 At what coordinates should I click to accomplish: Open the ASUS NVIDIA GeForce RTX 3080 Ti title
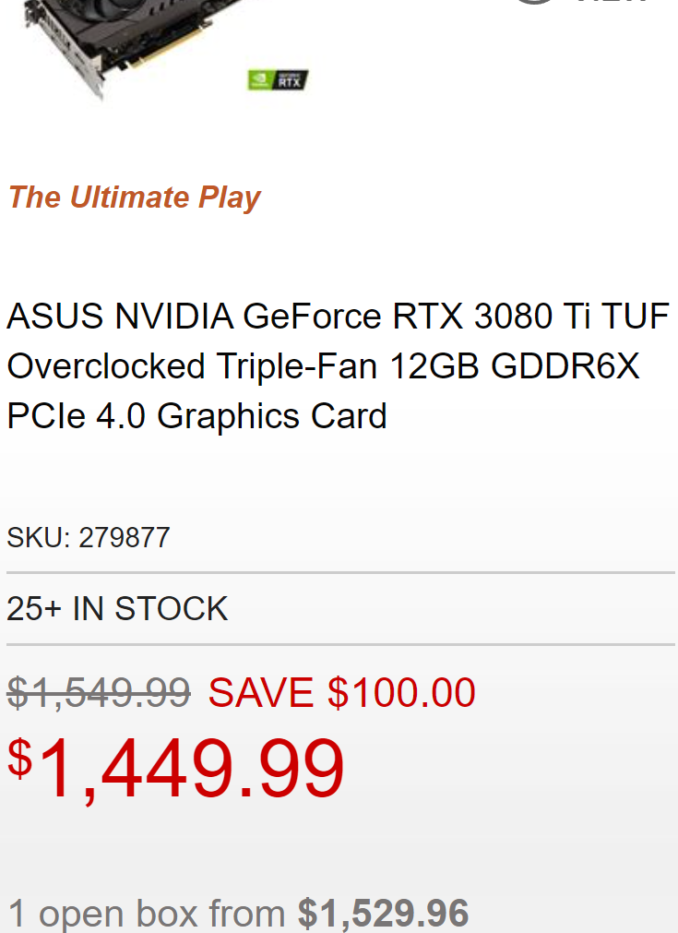(338, 317)
